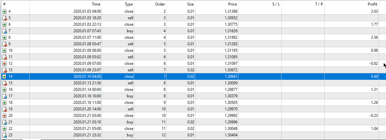This screenshot has height=140, width=386.
Task: Click the close icon on row 4
Action: coord(4,11)
